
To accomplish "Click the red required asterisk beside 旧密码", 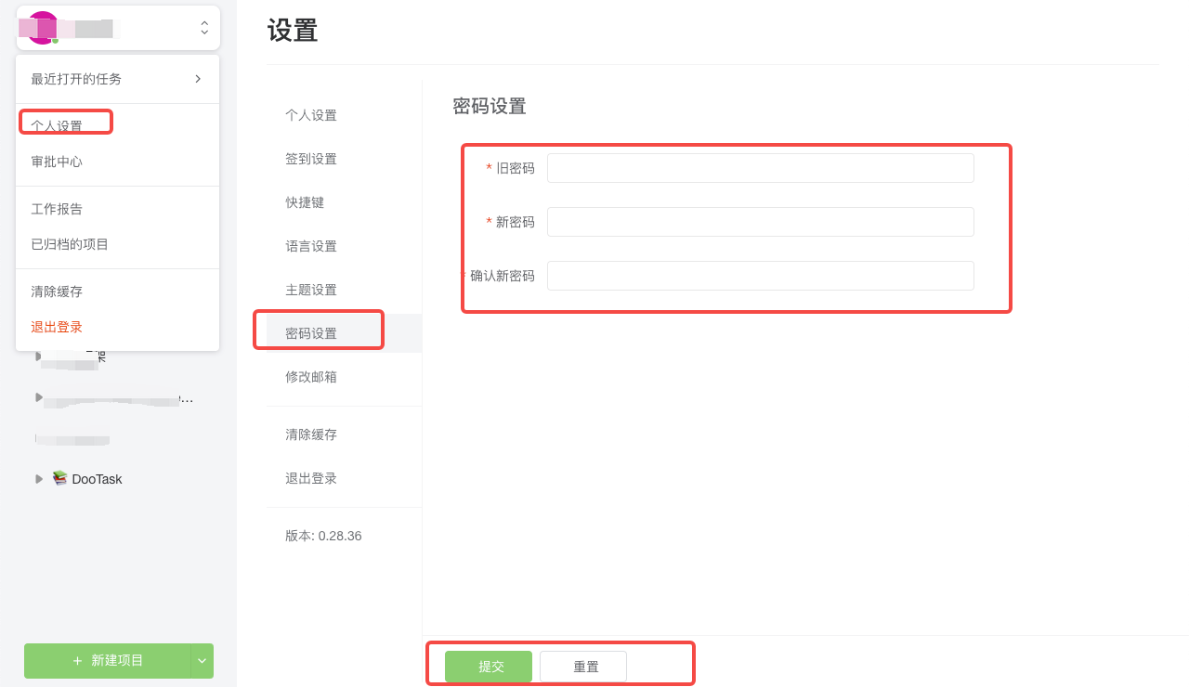I will point(488,168).
